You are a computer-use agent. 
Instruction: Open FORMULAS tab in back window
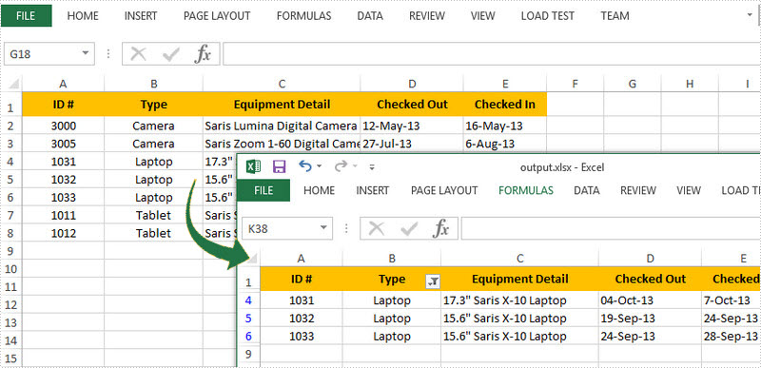303,16
